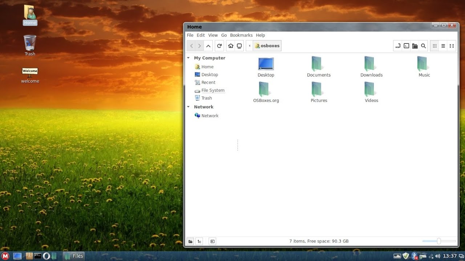Open the File menu
The width and height of the screenshot is (465, 261).
coord(190,35)
